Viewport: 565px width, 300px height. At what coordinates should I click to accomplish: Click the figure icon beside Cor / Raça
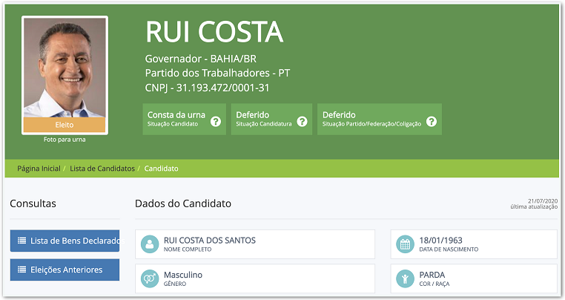405,278
